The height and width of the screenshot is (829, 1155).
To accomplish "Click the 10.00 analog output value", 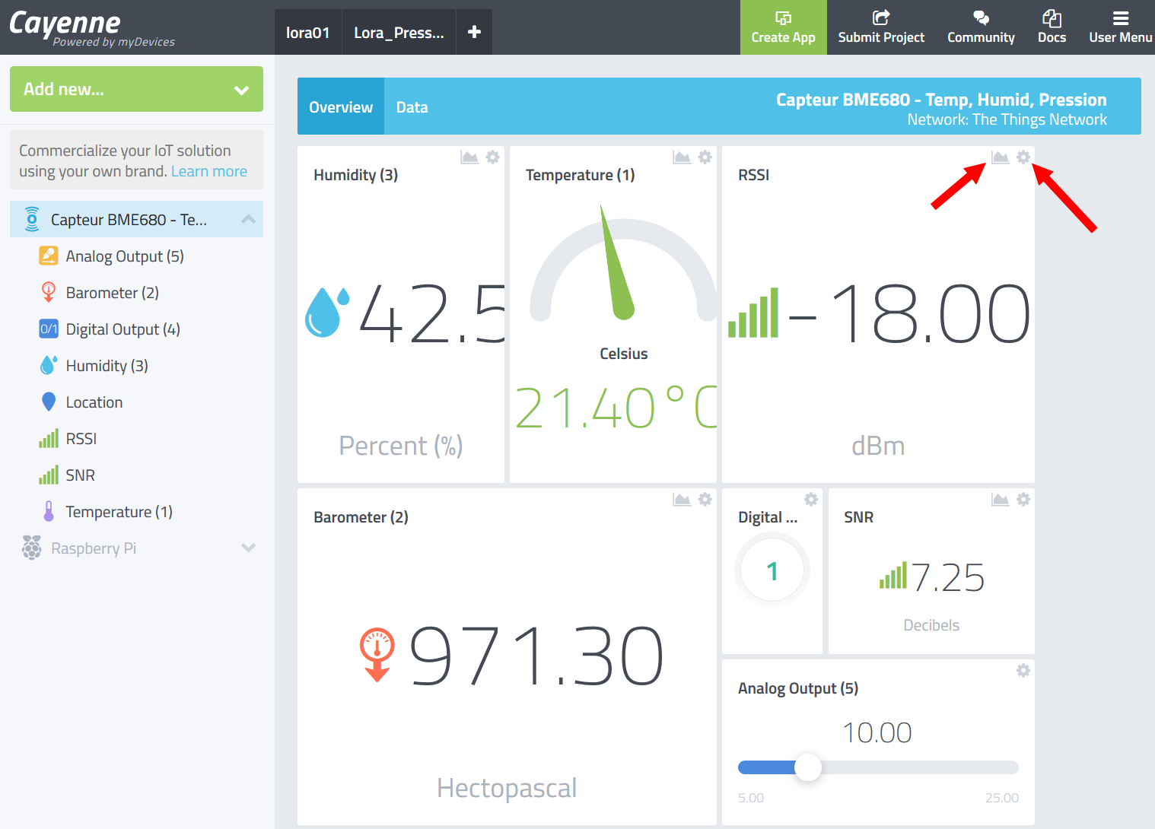I will [x=877, y=732].
